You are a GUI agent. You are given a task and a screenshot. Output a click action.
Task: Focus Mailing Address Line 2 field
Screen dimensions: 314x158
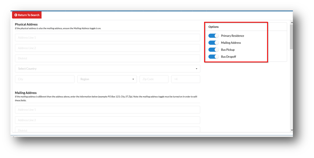[108, 120]
